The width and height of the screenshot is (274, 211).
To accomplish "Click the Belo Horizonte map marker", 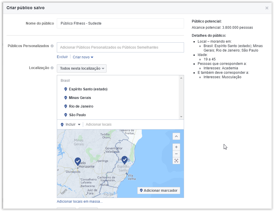I will pyautogui.click(x=78, y=161).
